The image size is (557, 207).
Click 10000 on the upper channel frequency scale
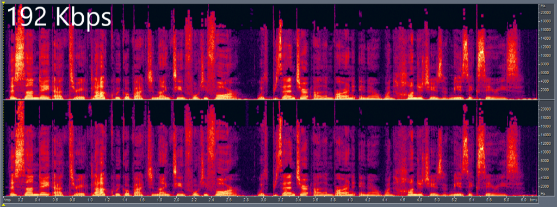tap(545, 56)
